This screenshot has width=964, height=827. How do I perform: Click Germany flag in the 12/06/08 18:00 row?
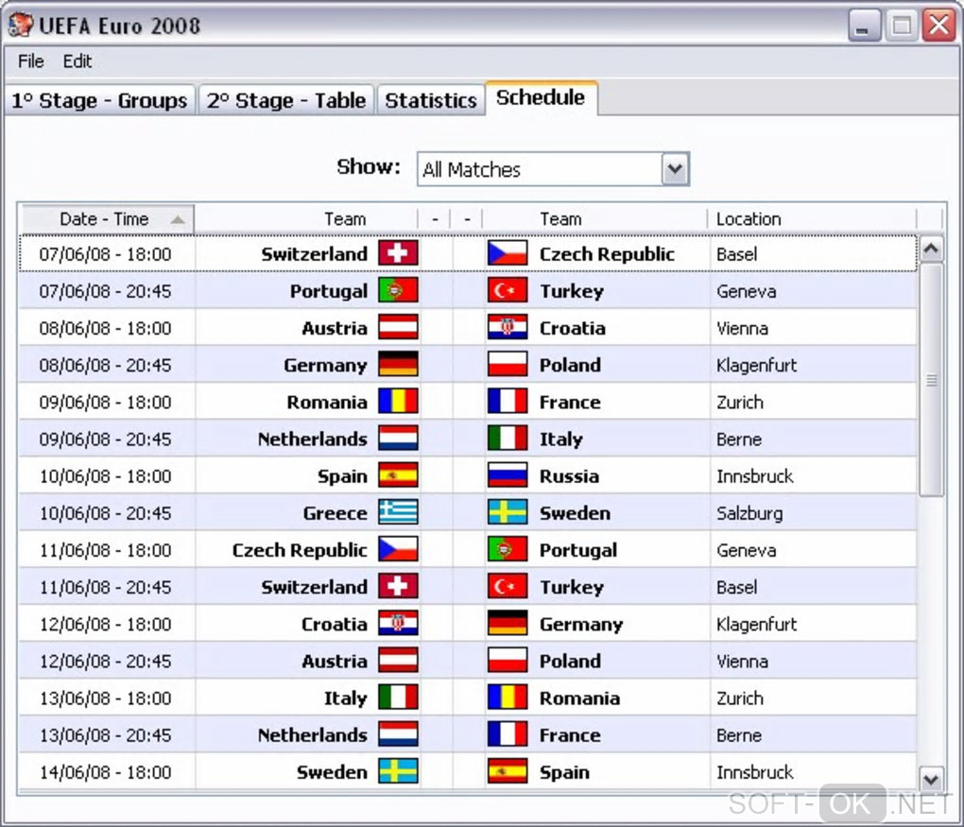click(508, 624)
